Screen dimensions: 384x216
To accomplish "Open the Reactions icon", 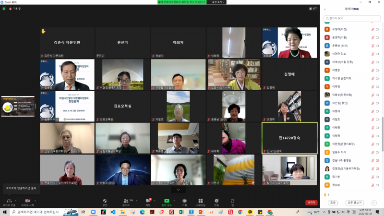I will point(216,201).
